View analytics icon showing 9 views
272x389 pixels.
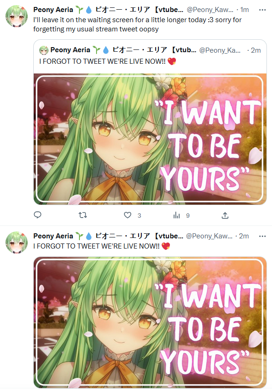(176, 215)
